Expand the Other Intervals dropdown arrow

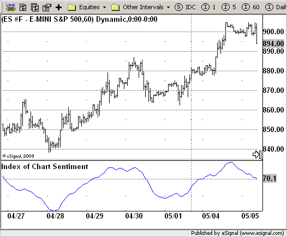click(168, 8)
